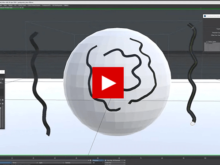Open the UV layout tab
Screen dimensions: 220x165
tap(15, 6)
